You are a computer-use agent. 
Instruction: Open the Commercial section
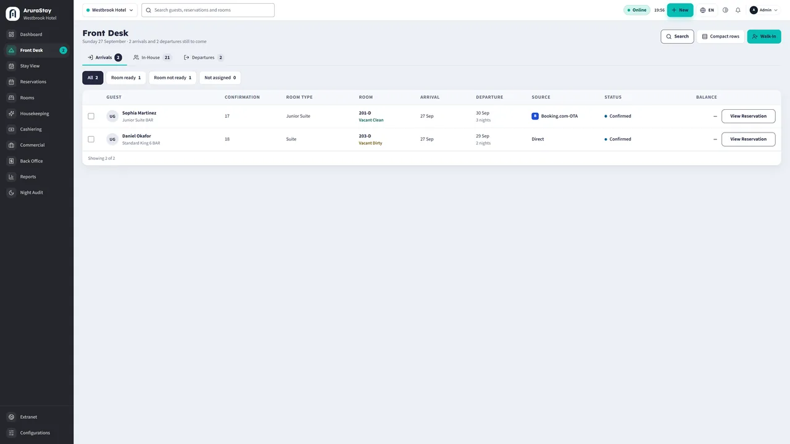point(36,145)
